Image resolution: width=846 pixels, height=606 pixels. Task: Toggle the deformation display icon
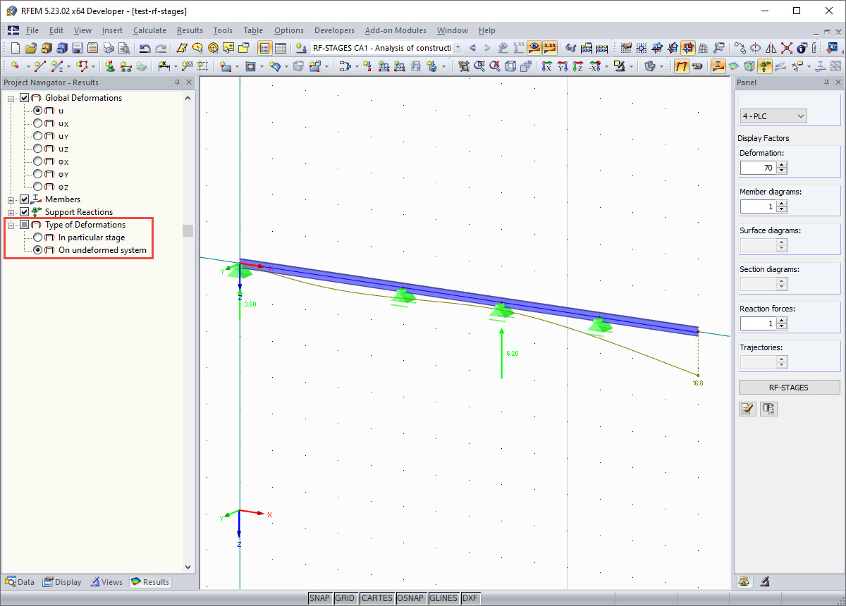point(682,66)
